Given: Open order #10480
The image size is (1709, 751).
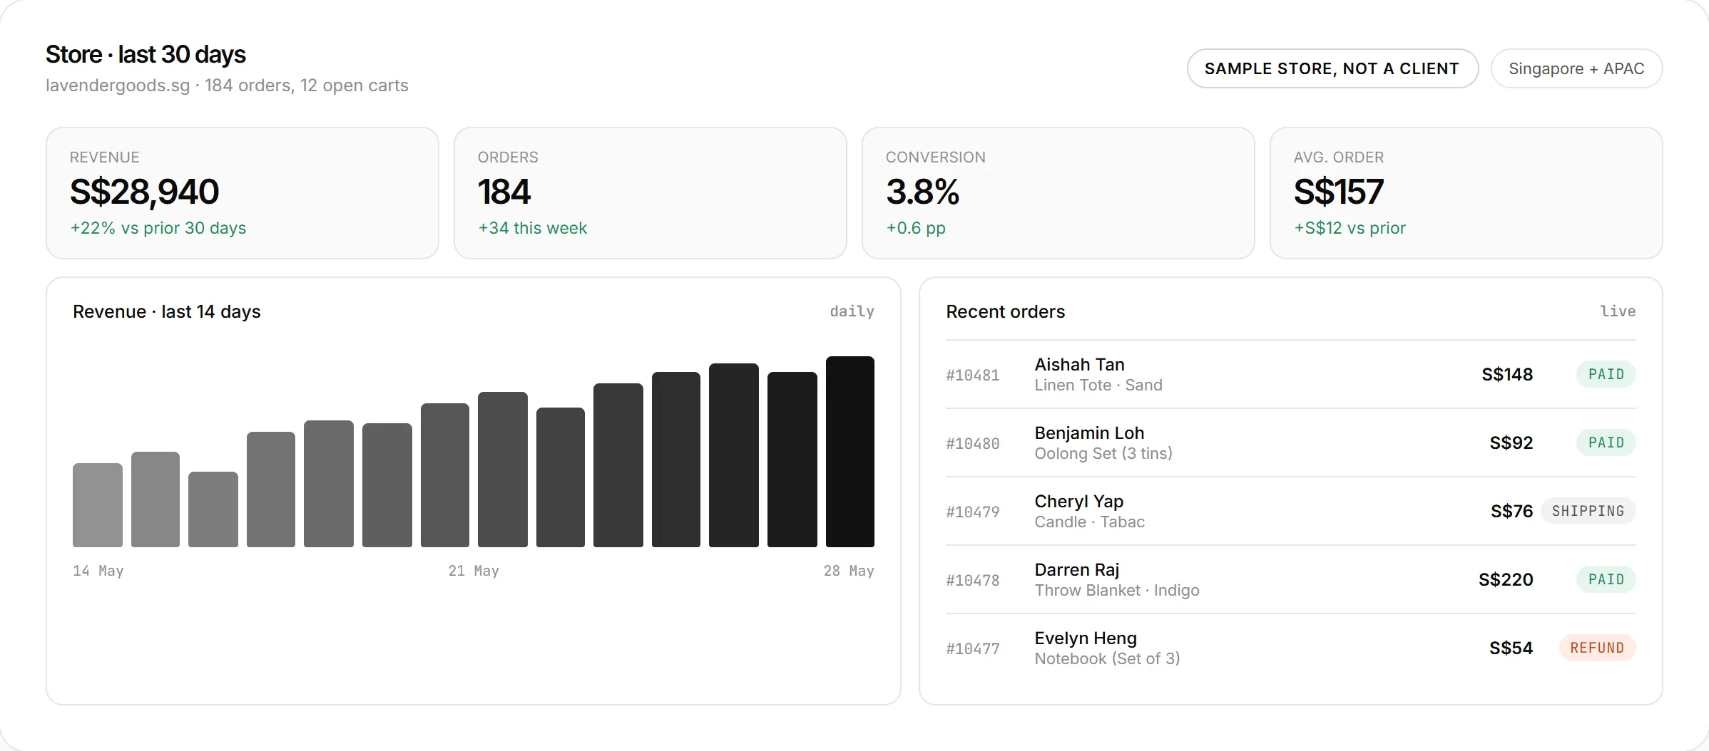Looking at the screenshot, I should tap(1291, 442).
